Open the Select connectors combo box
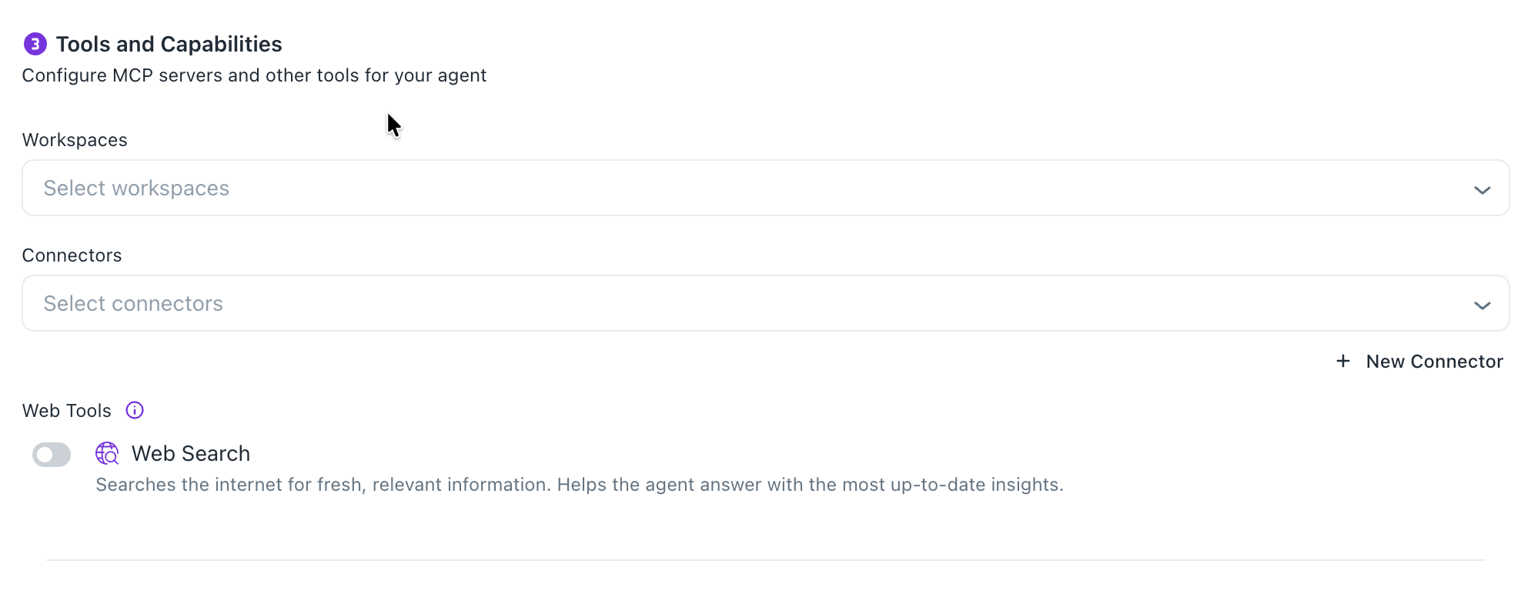1521x597 pixels. coord(765,304)
